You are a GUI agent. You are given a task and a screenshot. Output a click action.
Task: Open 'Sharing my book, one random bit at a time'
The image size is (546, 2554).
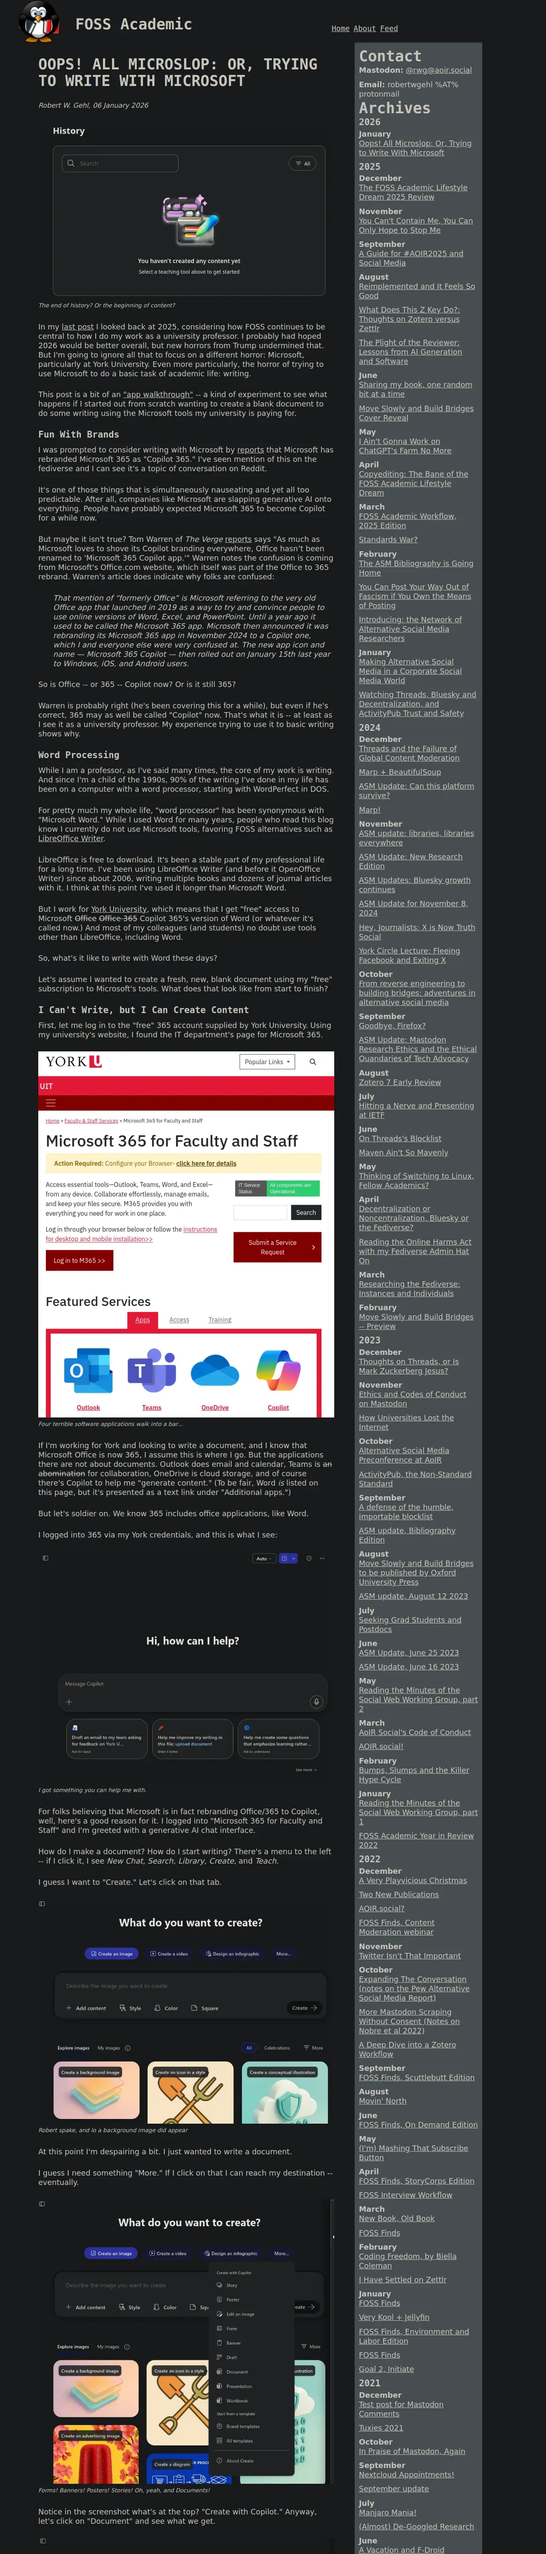tap(415, 389)
